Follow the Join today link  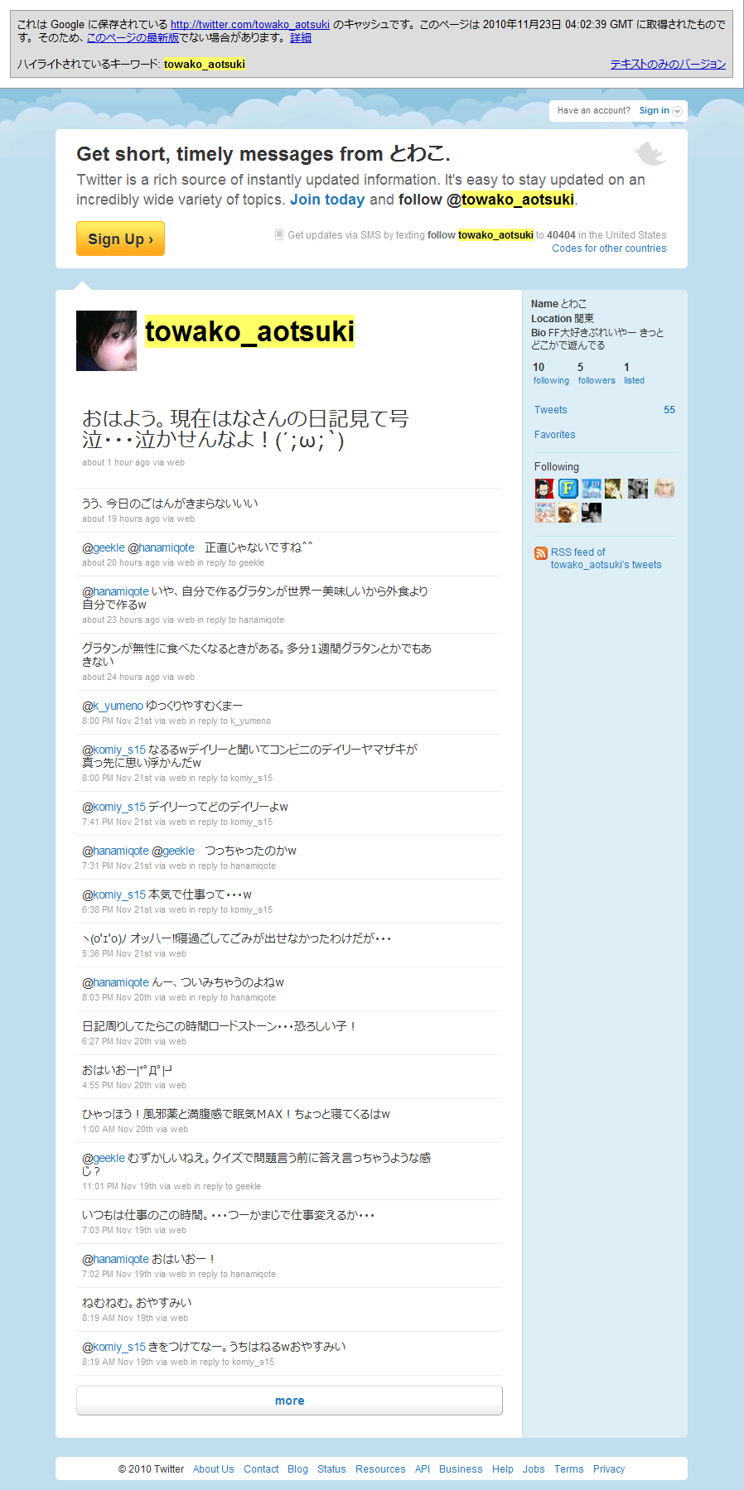(x=327, y=200)
